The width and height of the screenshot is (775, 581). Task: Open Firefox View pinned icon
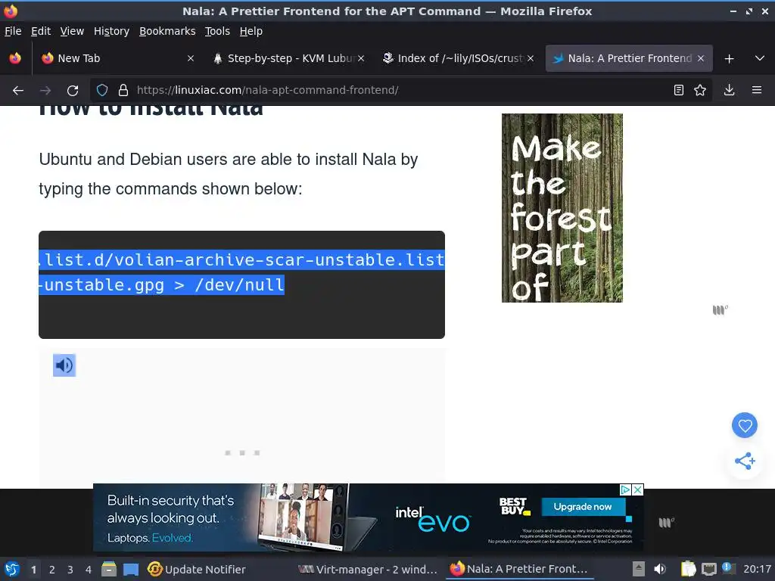[15, 58]
